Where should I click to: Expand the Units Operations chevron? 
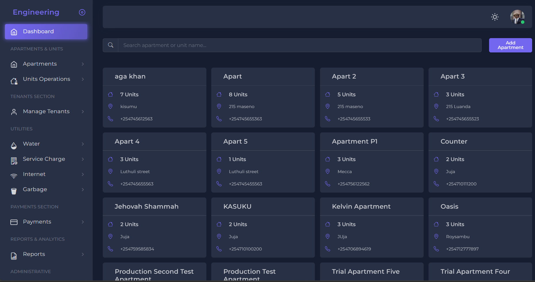pos(83,79)
